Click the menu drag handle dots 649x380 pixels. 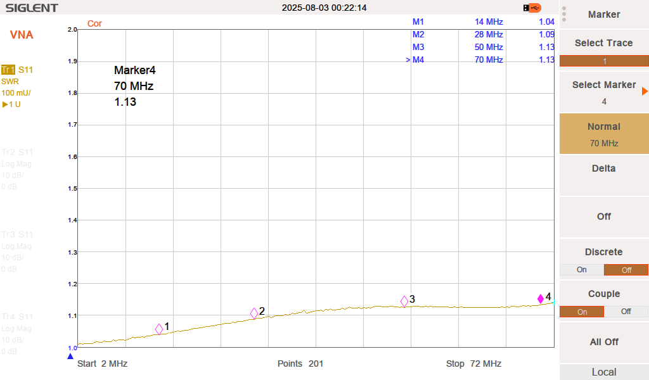pyautogui.click(x=564, y=14)
